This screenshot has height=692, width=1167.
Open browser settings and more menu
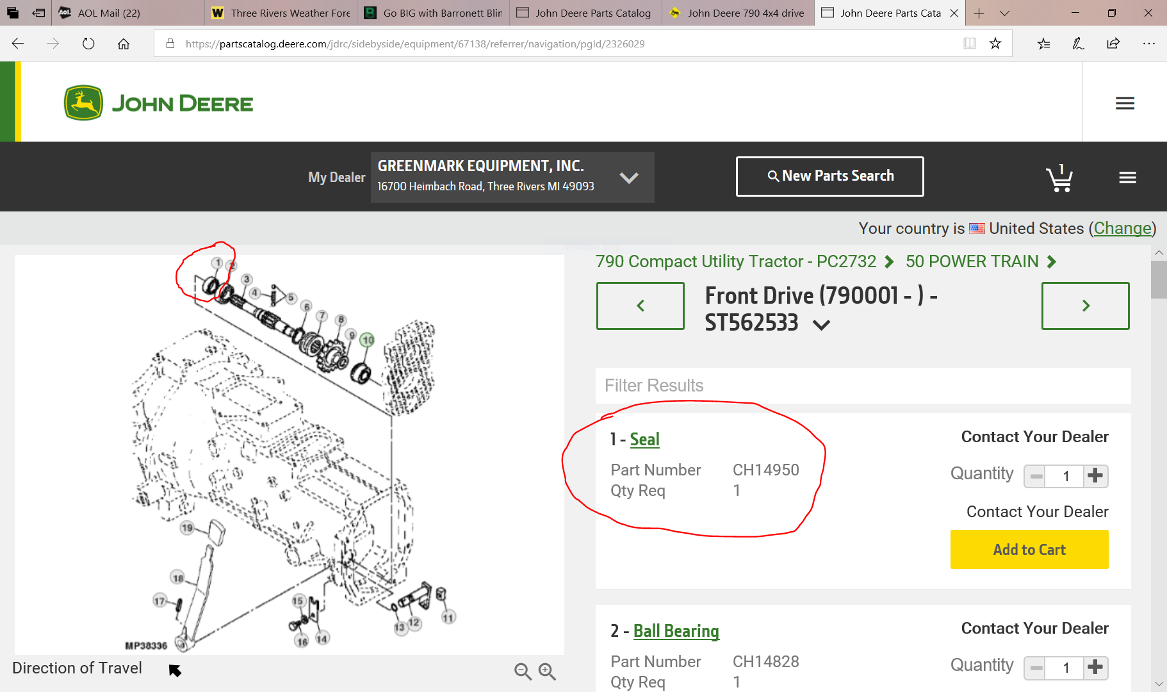pyautogui.click(x=1149, y=44)
